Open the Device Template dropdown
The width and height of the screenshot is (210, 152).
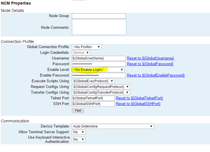point(113,126)
